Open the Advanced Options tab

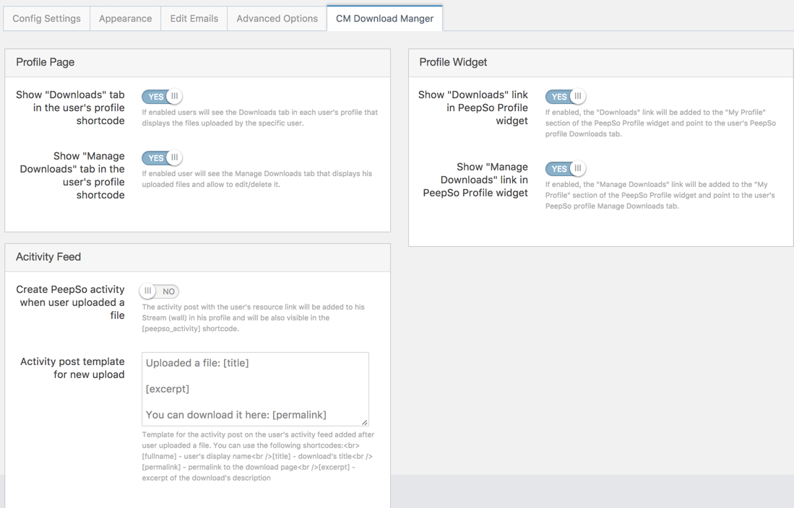pos(277,19)
